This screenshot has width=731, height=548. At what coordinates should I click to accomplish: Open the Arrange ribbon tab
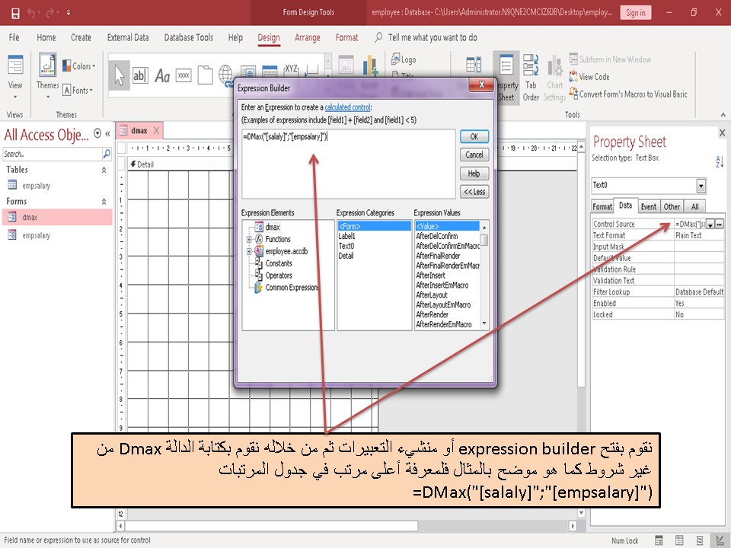coord(308,37)
